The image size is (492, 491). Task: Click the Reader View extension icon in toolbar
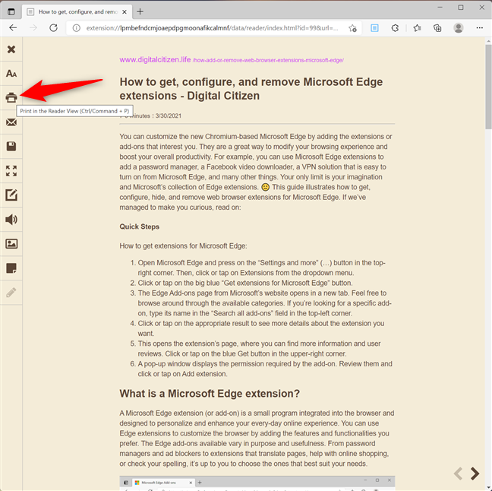[374, 28]
